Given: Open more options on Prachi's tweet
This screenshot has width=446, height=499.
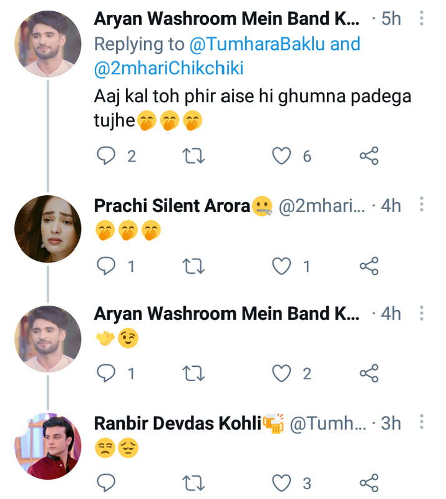Looking at the screenshot, I should [x=422, y=205].
